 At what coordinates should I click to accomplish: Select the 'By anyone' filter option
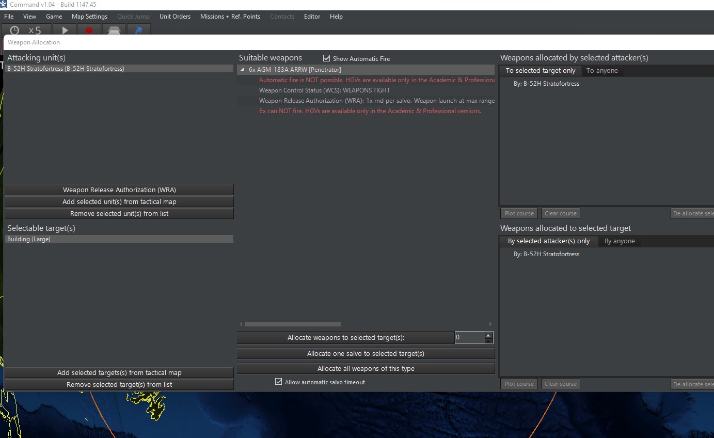[620, 241]
